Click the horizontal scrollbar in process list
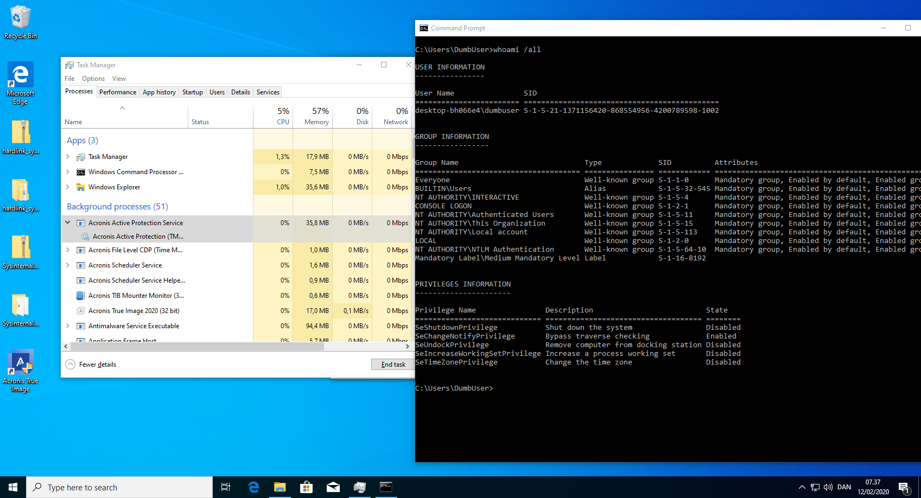This screenshot has width=921, height=498. pos(195,346)
